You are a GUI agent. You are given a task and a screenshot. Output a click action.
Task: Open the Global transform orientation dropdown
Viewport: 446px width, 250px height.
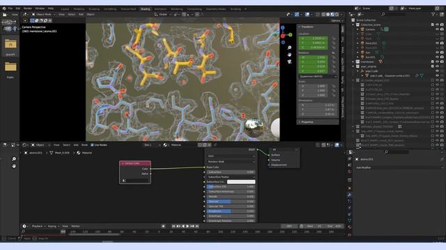tap(163, 14)
